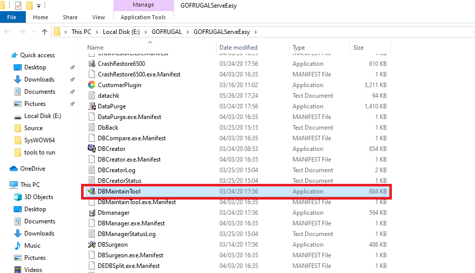Click the Music note icon
Viewport: 475px width, 273px height.
(x=18, y=246)
